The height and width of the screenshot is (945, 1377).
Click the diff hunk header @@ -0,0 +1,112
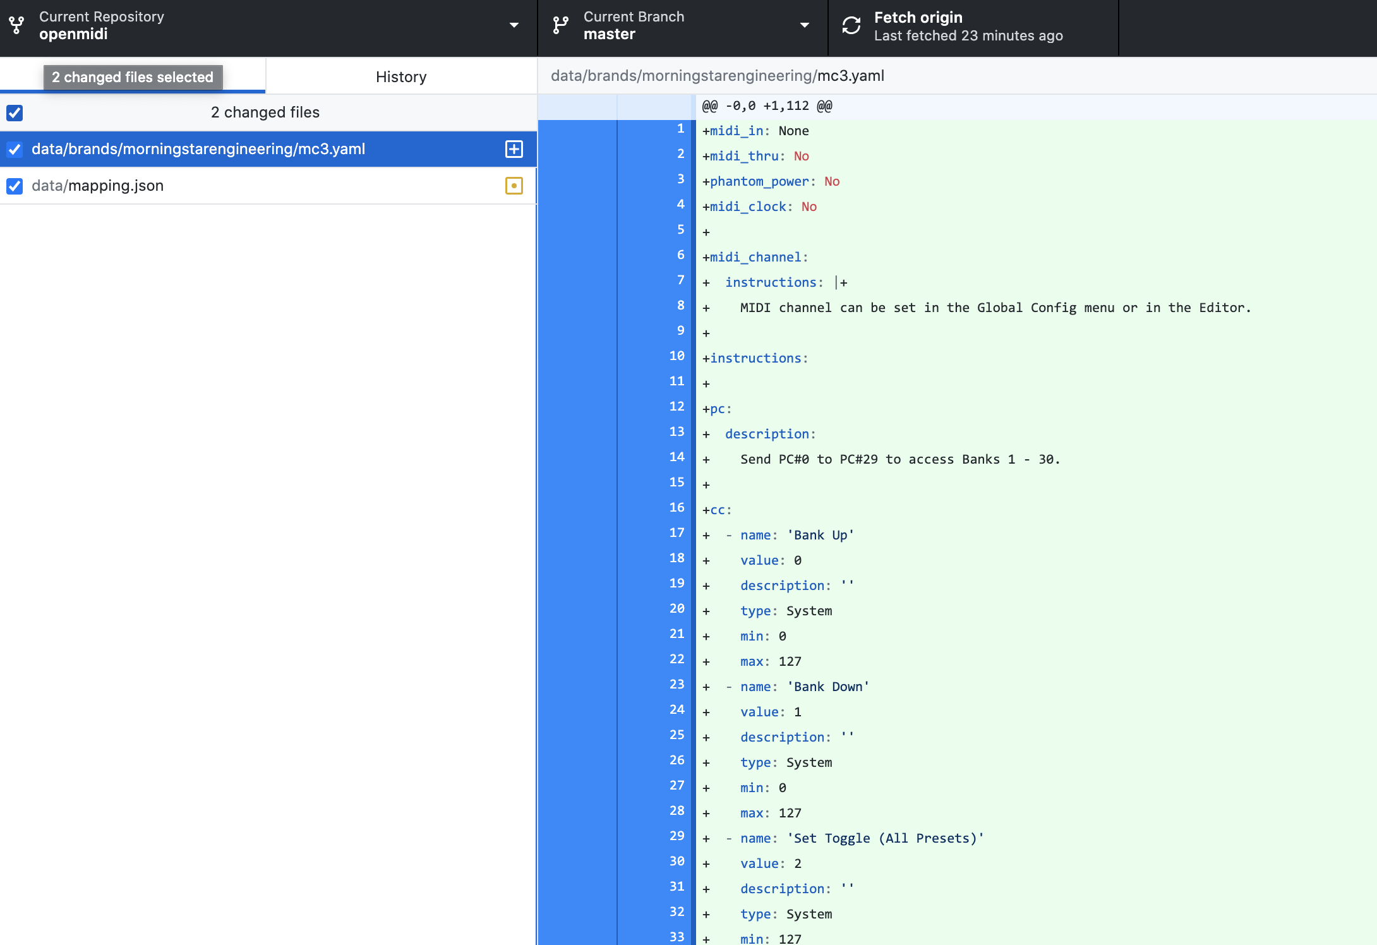[767, 106]
